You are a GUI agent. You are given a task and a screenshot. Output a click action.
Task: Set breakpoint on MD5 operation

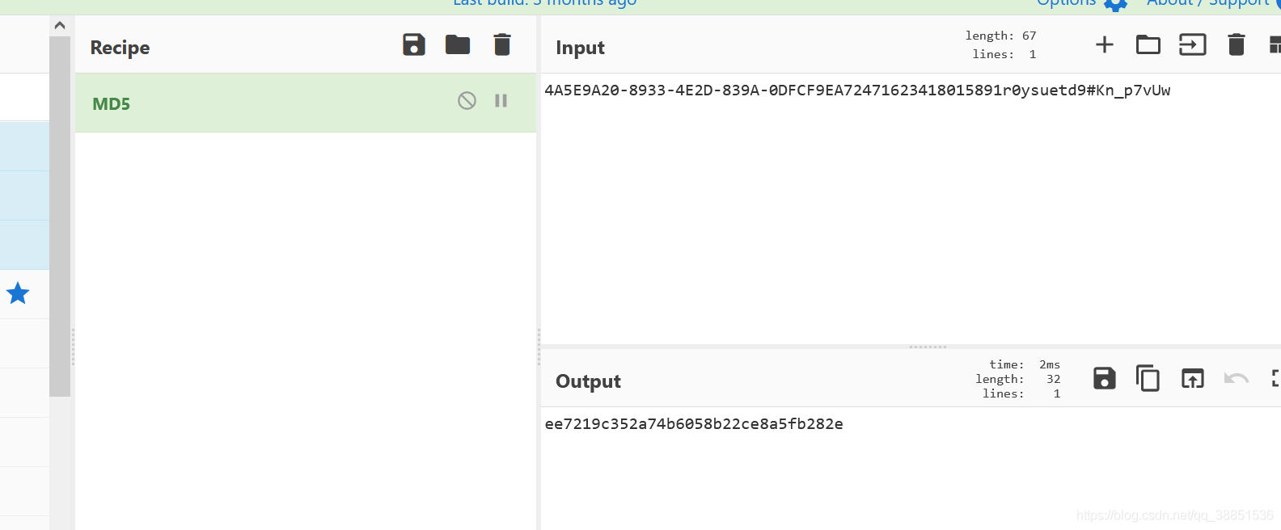501,101
